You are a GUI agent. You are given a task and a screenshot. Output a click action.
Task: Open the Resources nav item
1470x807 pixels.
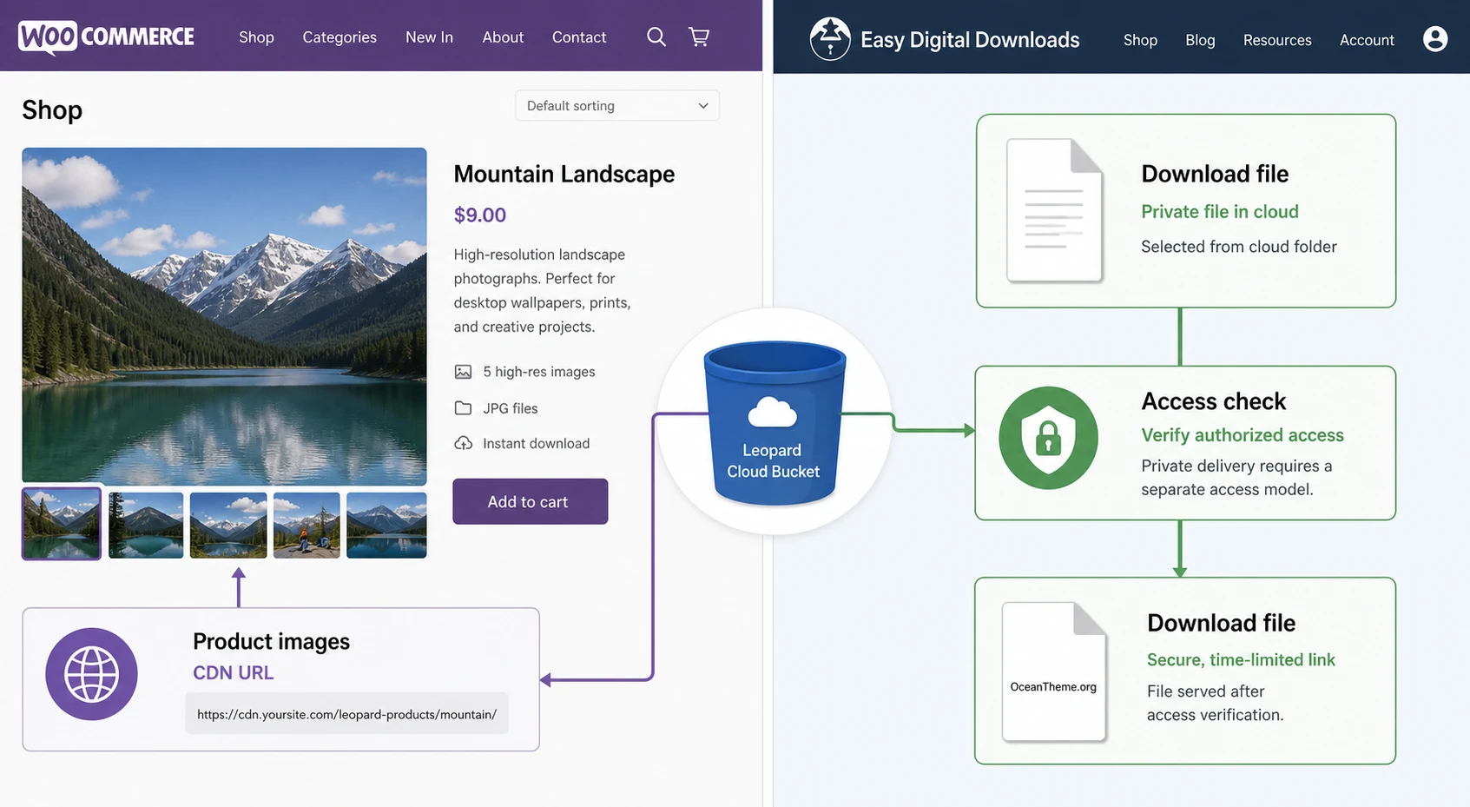[1277, 40]
